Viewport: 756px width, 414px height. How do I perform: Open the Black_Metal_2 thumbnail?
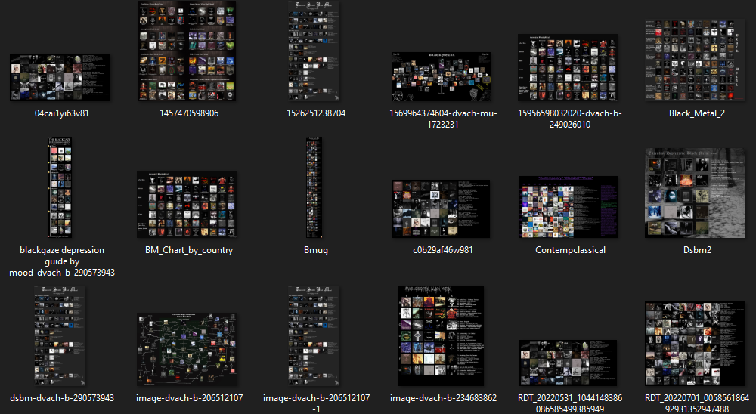[x=695, y=60]
